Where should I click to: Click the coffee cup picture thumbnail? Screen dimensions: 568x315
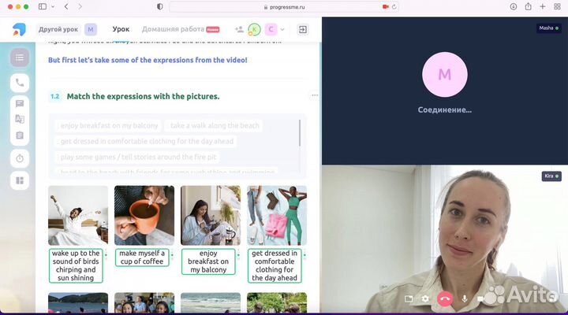tap(144, 215)
